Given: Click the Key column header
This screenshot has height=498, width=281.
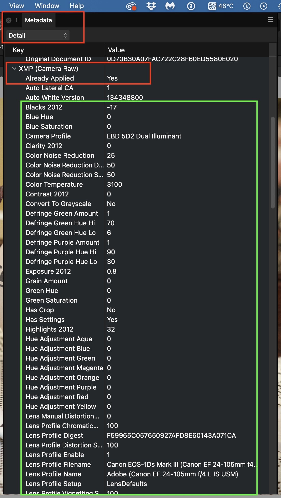Looking at the screenshot, I should point(18,50).
